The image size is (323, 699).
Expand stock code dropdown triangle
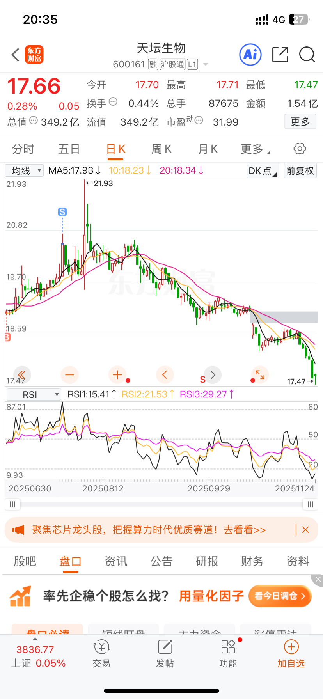pos(206,64)
